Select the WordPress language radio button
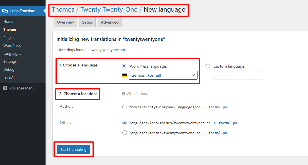The width and height of the screenshot is (308, 165). pos(124,66)
